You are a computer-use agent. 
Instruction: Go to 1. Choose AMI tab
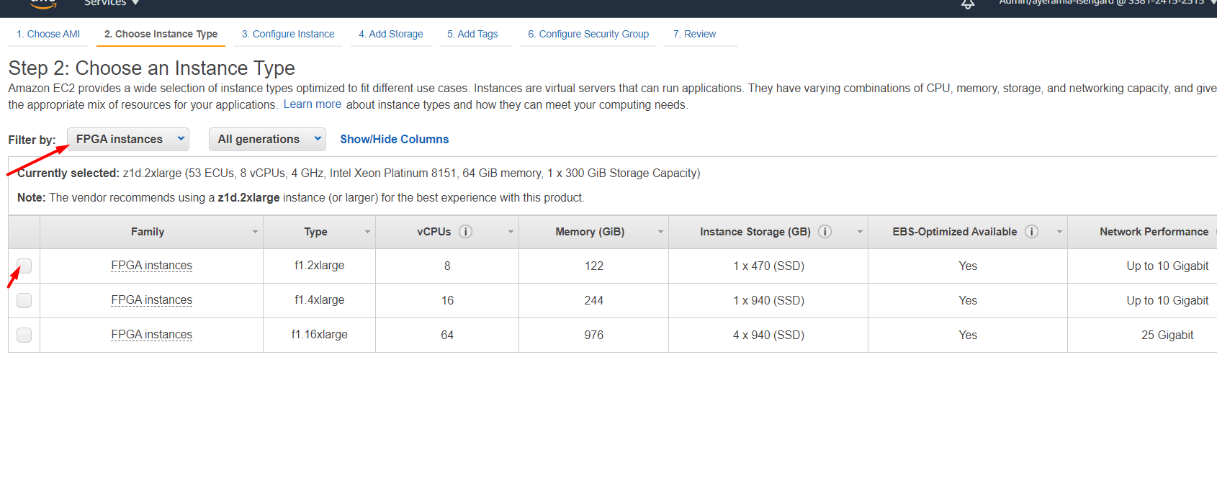[48, 34]
